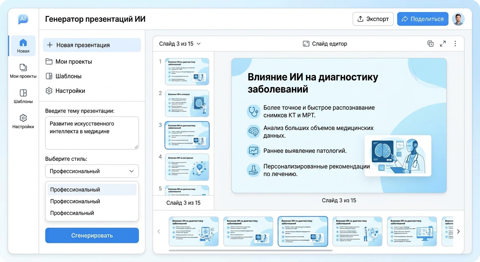Image resolution: width=480 pixels, height=262 pixels.
Task: Click the Слайд 3 из 15 label under thumbnail list
Action: 183,203
